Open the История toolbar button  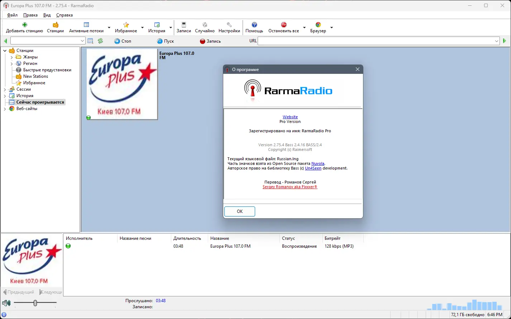point(157,27)
